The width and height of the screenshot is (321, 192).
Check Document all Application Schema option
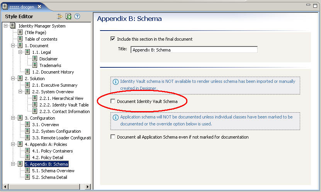113,137
